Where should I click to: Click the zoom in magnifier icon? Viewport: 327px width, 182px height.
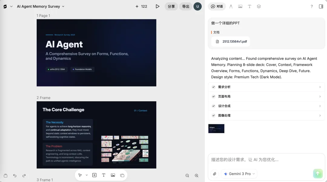[197, 176]
